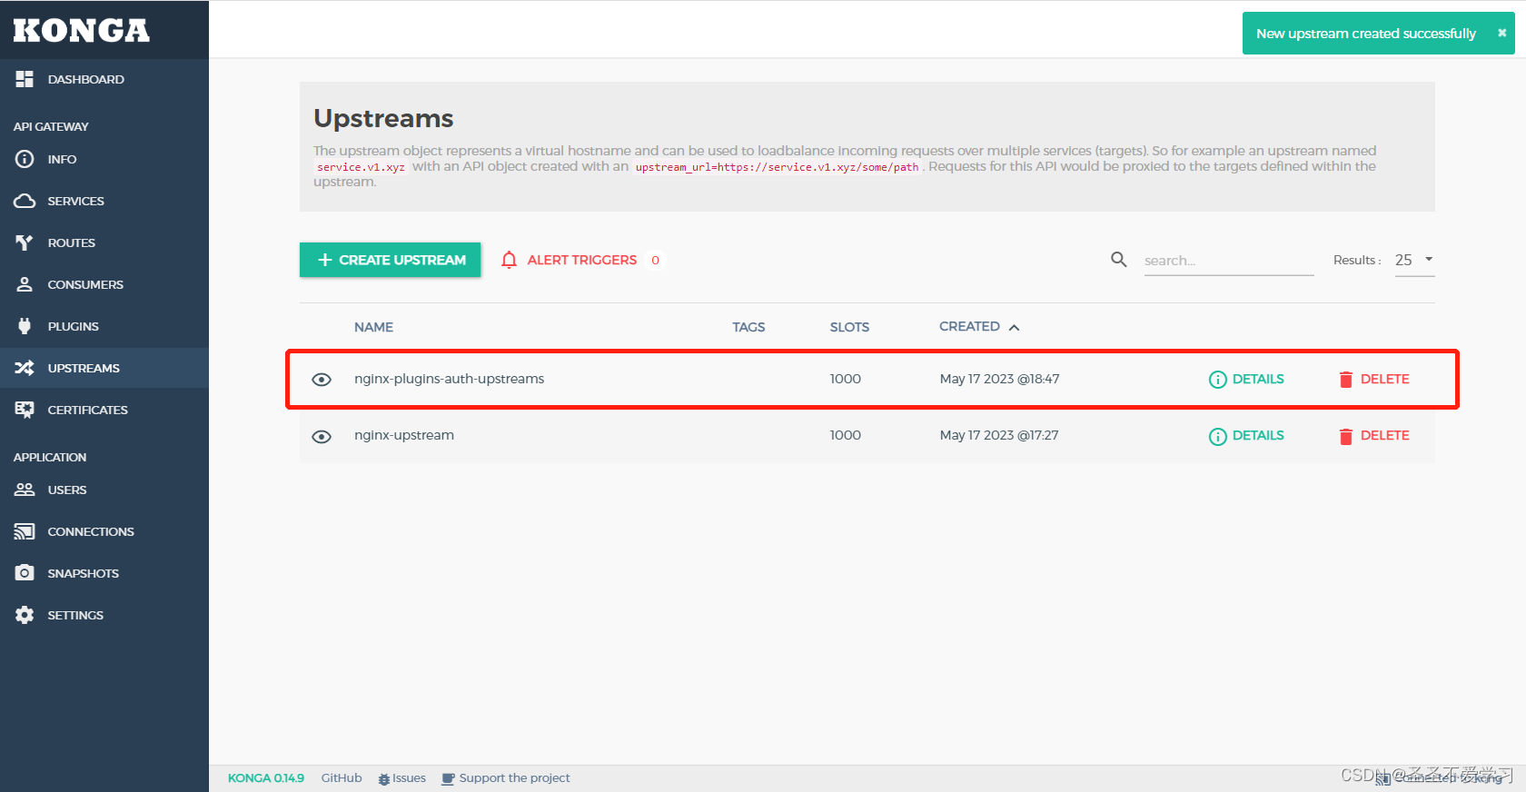Image resolution: width=1526 pixels, height=792 pixels.
Task: Click the Tags column header
Action: pyautogui.click(x=748, y=327)
